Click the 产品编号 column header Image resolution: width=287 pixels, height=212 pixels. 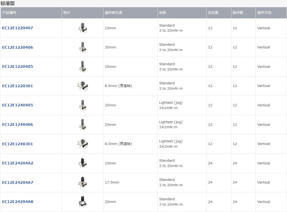[9, 13]
